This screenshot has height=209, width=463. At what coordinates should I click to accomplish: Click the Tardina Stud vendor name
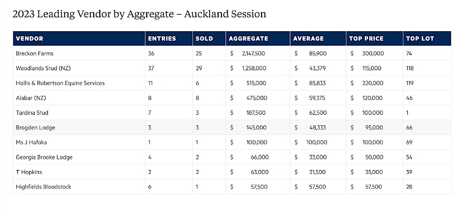coord(32,113)
